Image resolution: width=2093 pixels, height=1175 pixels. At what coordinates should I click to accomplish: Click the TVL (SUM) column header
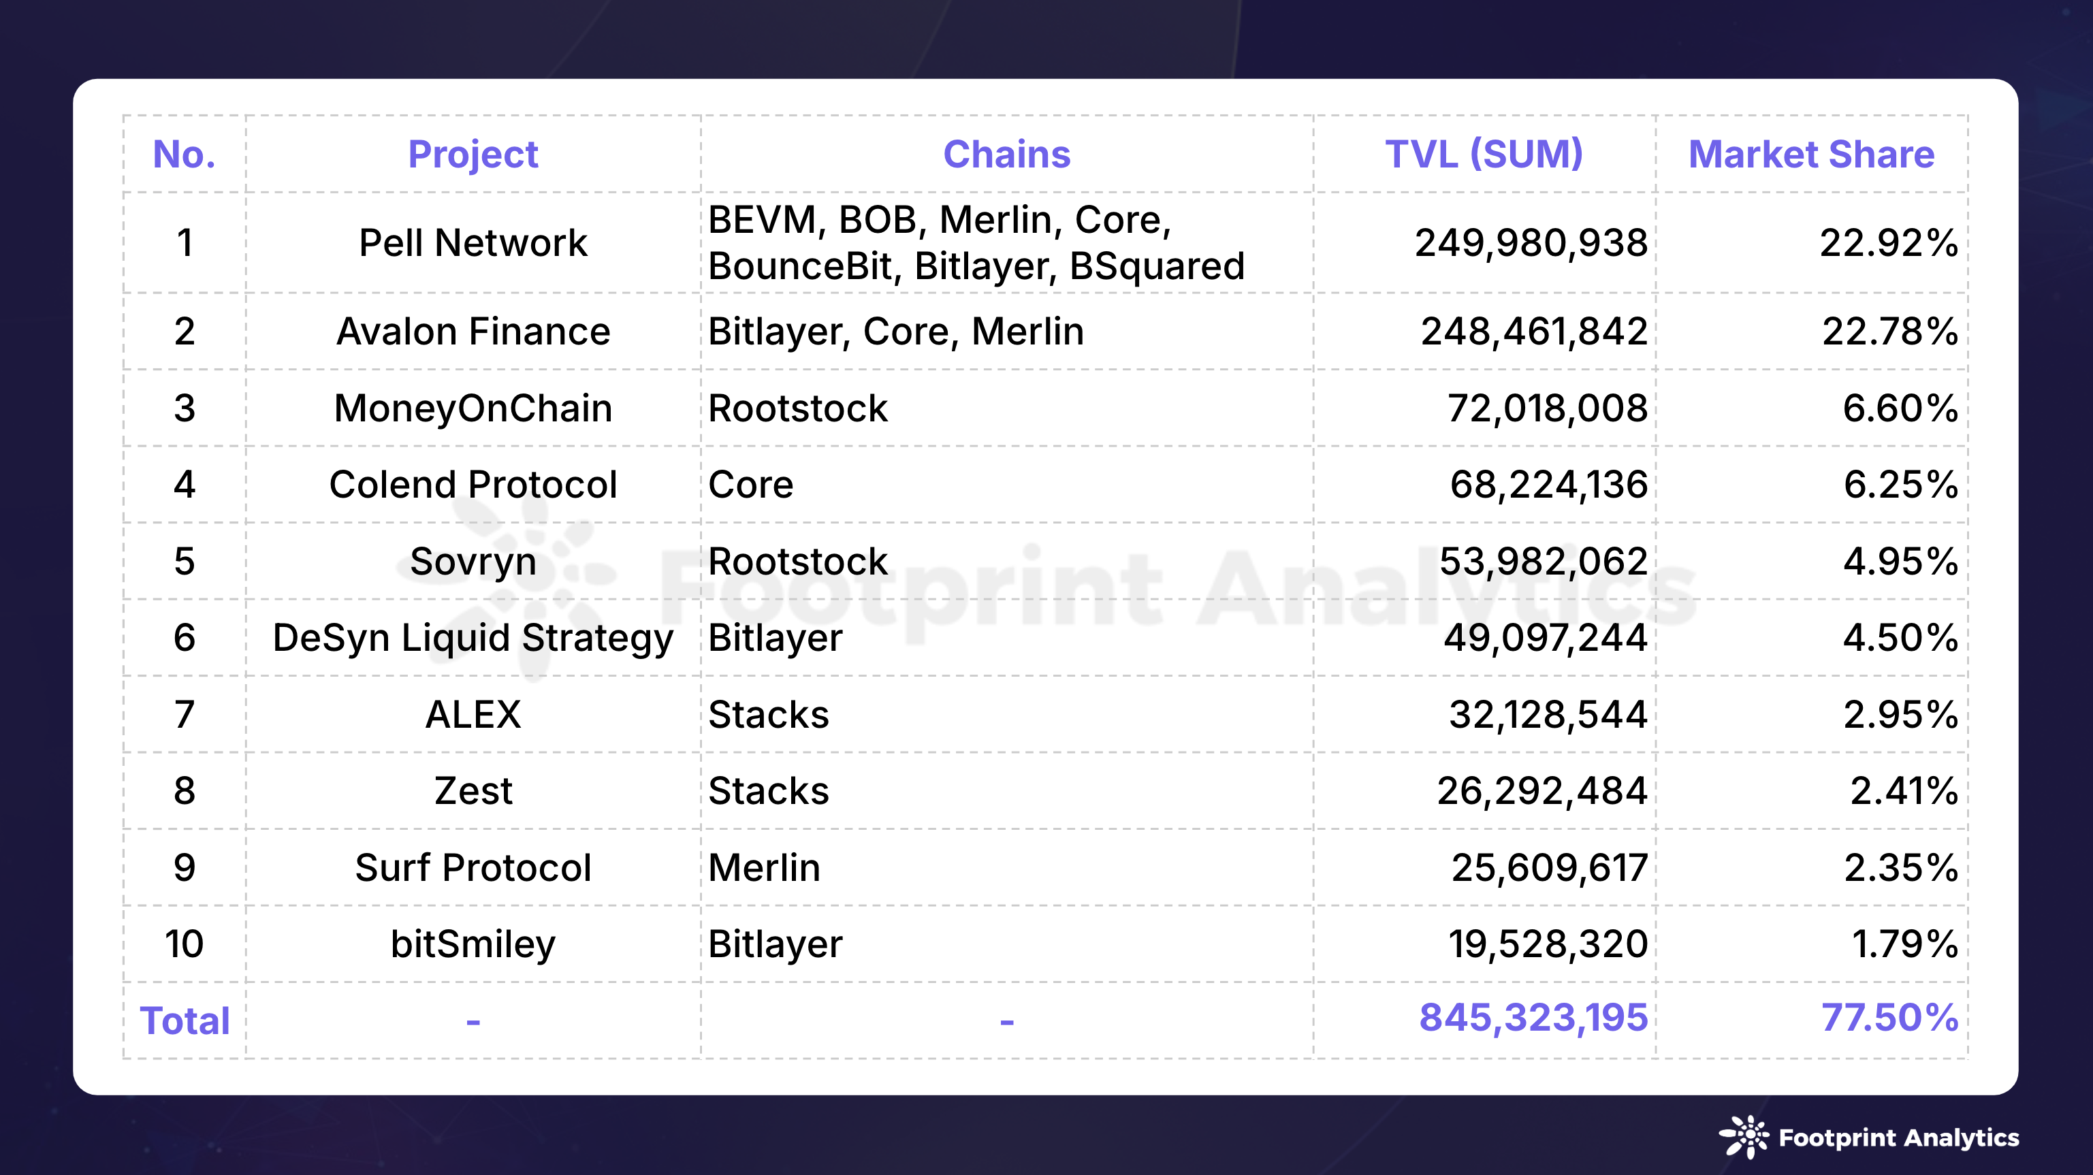(x=1484, y=155)
